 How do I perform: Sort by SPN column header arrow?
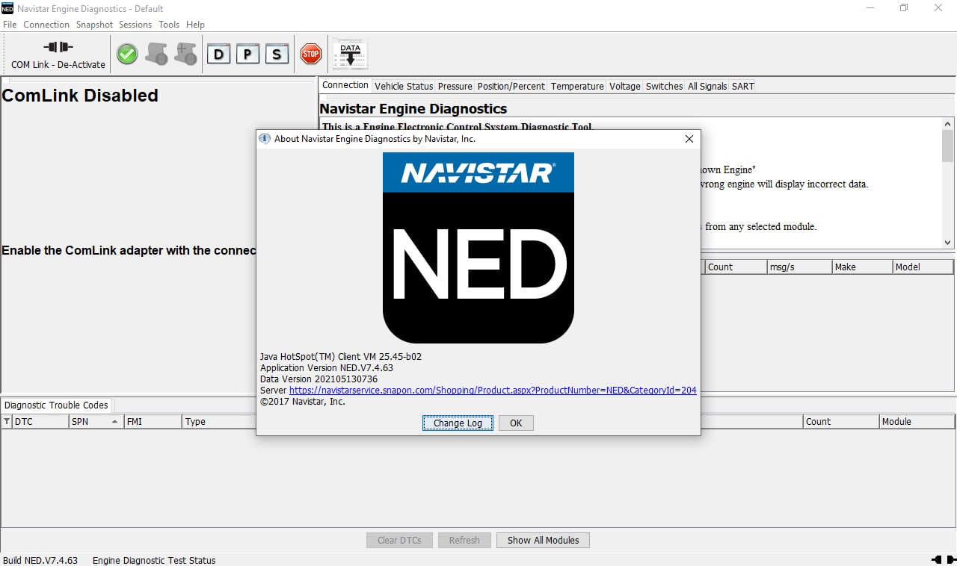[114, 422]
